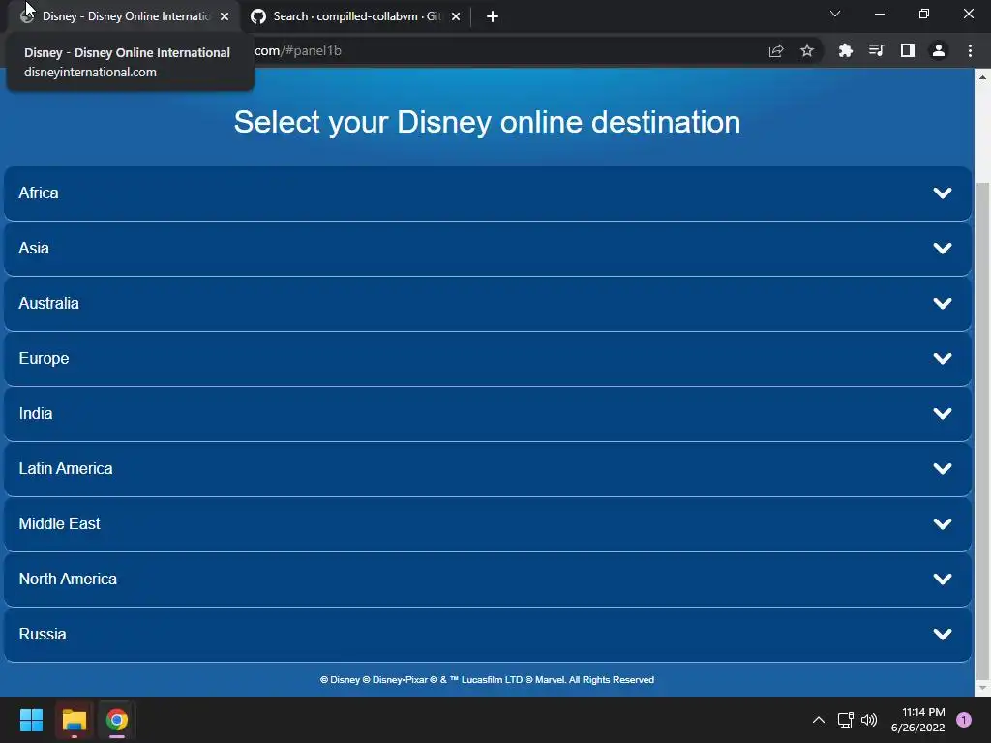Open a new browser tab
The image size is (991, 743).
(x=493, y=16)
